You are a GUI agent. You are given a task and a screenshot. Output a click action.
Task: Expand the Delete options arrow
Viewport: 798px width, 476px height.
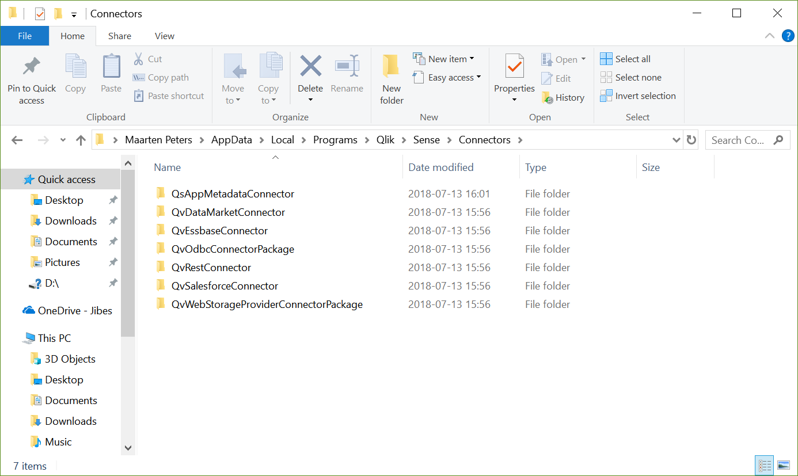coord(310,100)
